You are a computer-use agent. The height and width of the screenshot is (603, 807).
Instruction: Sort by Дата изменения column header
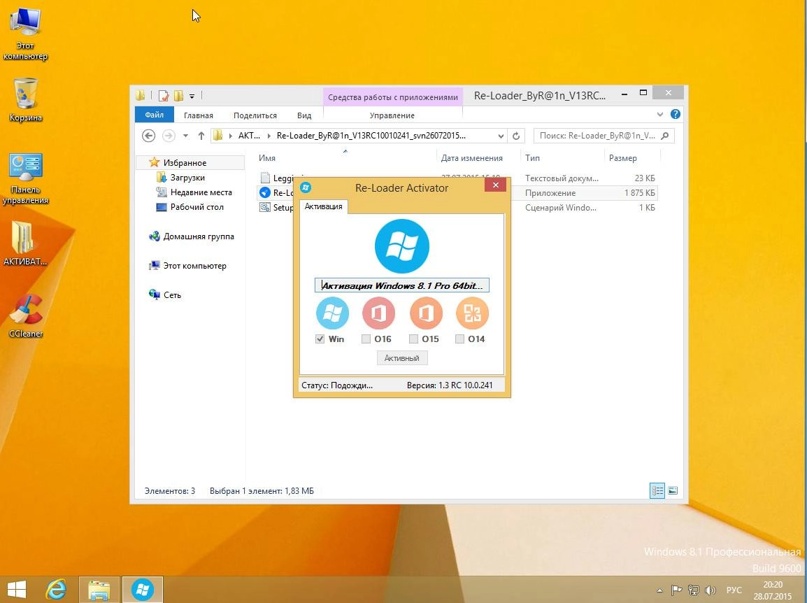[x=471, y=158]
